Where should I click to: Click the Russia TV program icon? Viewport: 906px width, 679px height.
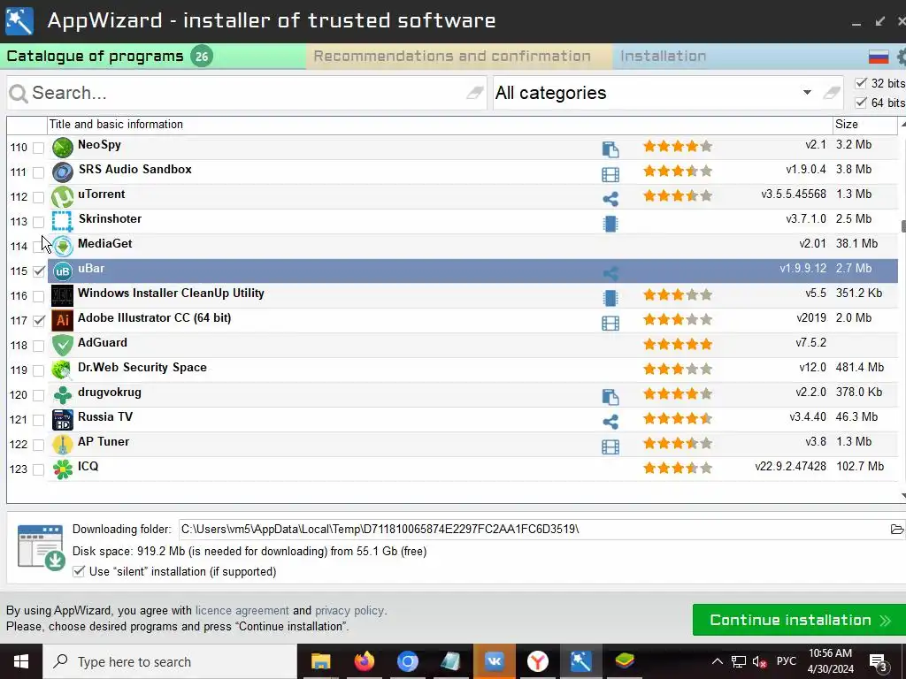[63, 420]
